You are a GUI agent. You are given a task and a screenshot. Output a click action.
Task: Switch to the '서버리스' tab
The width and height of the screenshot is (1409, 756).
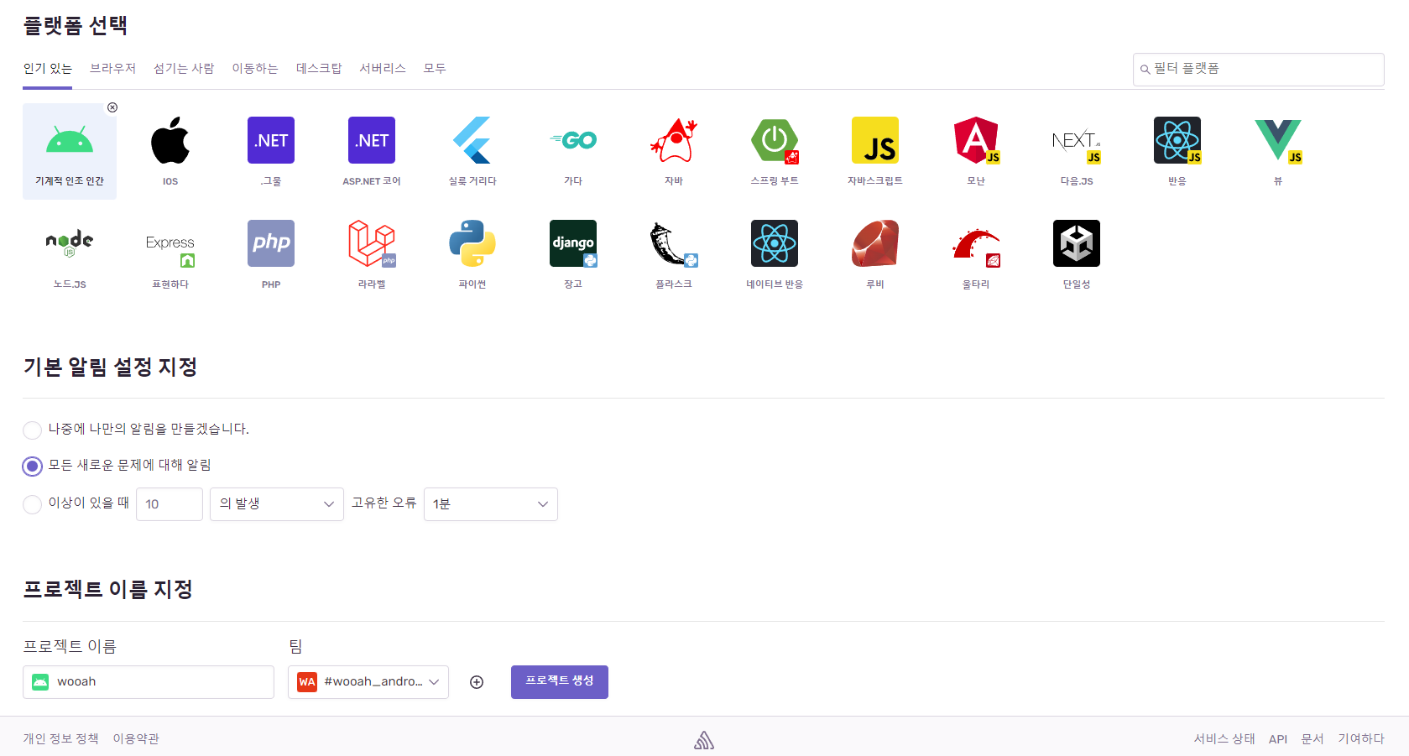(x=383, y=68)
